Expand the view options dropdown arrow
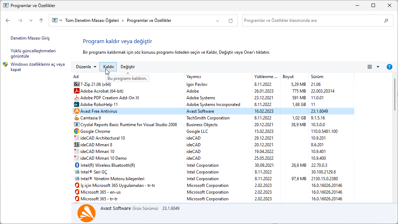Image resolution: width=398 pixels, height=224 pixels. (x=378, y=67)
